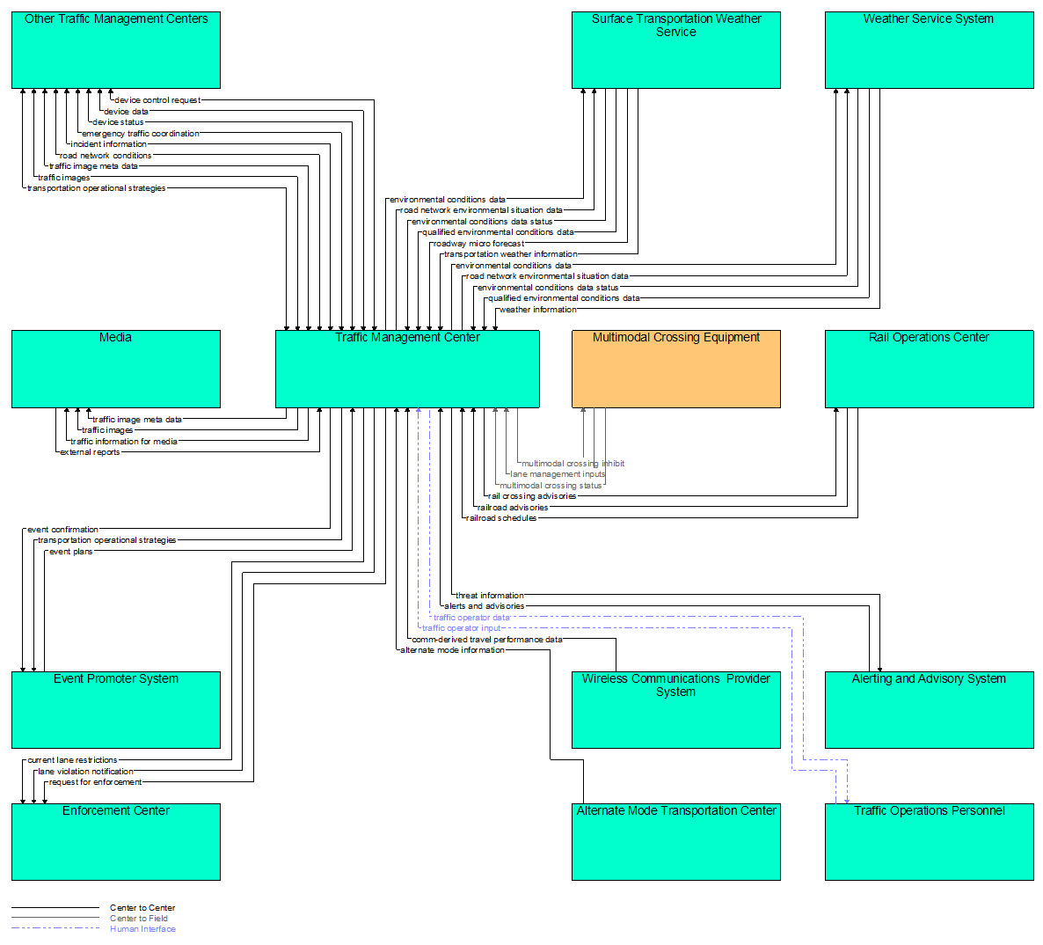Image resolution: width=1043 pixels, height=945 pixels.
Task: Click the 'current lane restrictions' label
Action: [x=72, y=760]
